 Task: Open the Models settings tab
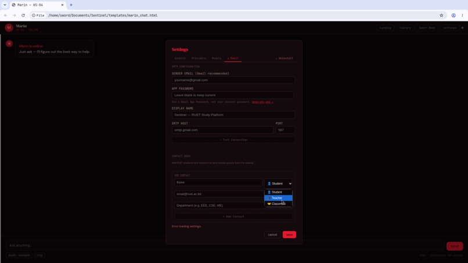(x=217, y=58)
